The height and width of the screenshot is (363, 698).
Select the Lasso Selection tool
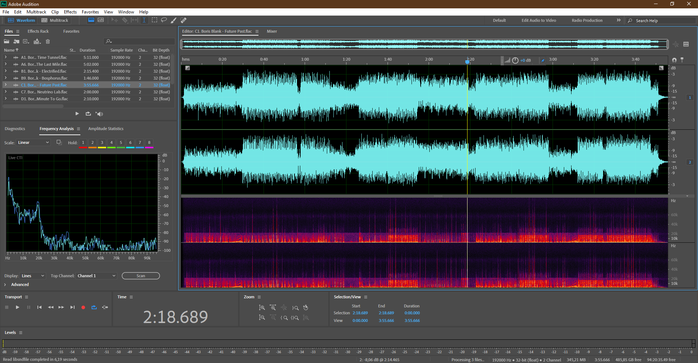coord(164,20)
